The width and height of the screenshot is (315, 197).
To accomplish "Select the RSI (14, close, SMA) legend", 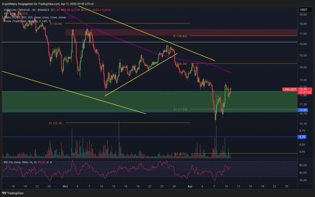I will [20, 162].
